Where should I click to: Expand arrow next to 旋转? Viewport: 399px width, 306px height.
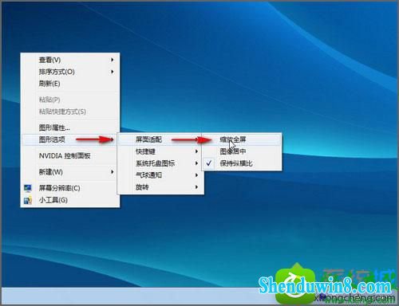196,187
